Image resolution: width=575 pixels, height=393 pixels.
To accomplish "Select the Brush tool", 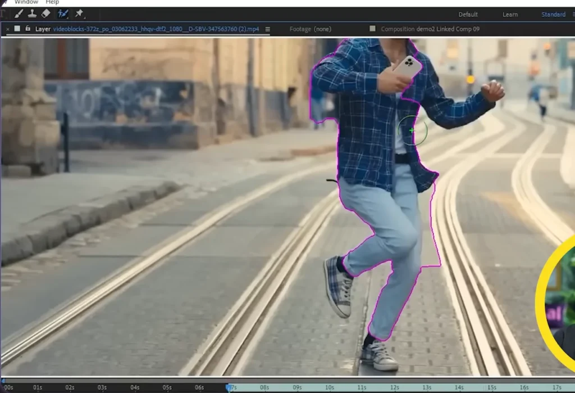I will point(19,13).
